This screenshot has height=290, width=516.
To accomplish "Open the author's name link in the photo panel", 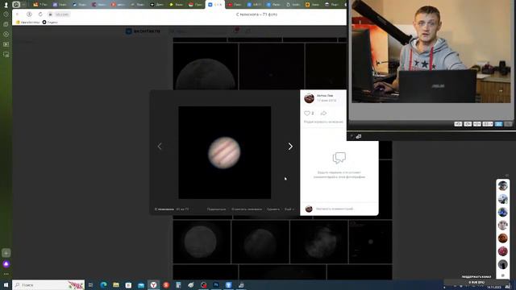I will (325, 96).
